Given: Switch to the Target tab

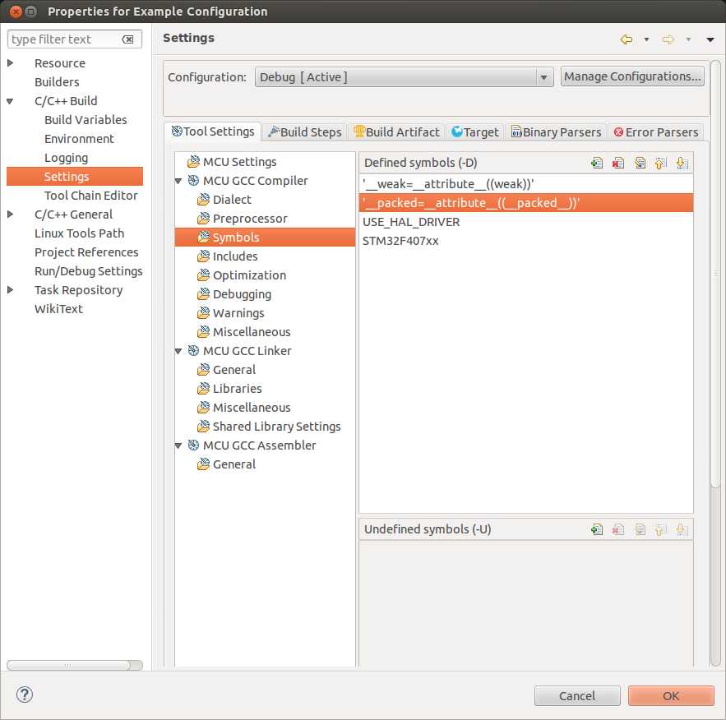Looking at the screenshot, I should [475, 132].
